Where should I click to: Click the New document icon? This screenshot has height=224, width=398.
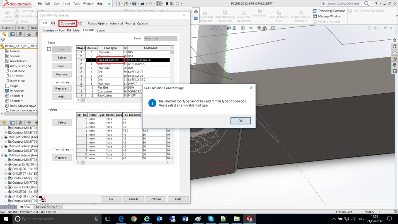[118, 4]
